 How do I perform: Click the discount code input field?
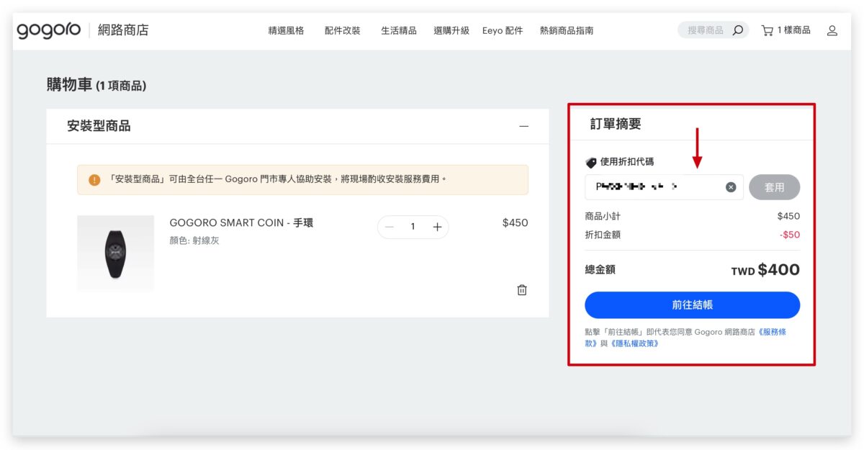664,187
